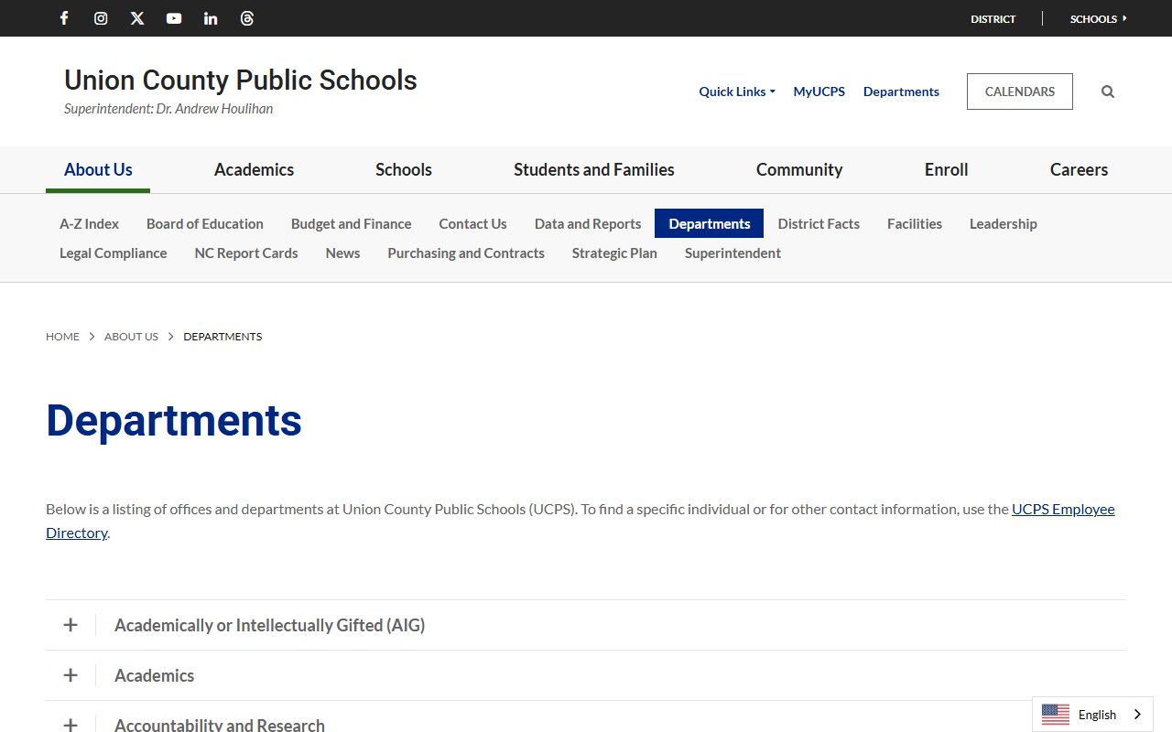Select the Careers main menu item
This screenshot has height=732, width=1172.
[1079, 169]
